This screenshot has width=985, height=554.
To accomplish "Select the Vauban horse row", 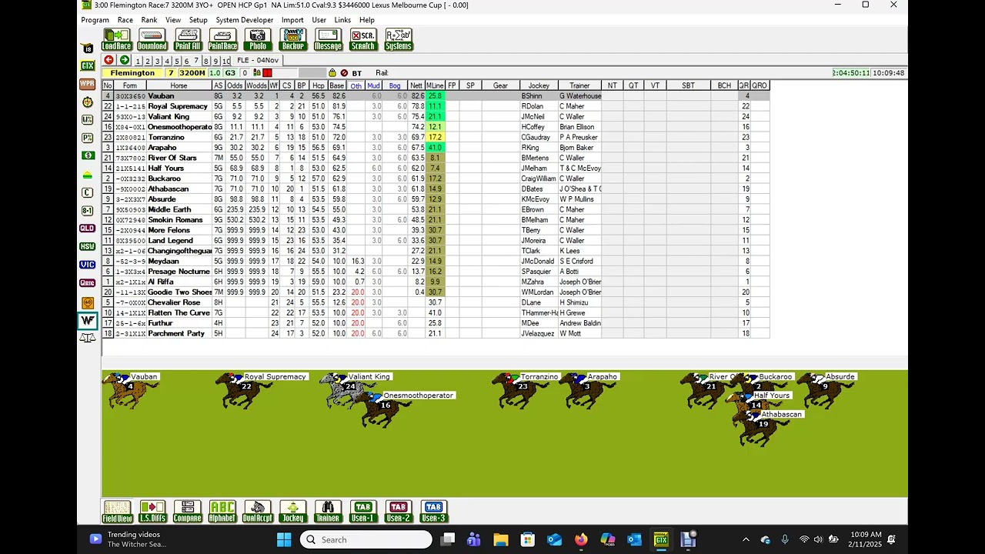I will (x=436, y=96).
